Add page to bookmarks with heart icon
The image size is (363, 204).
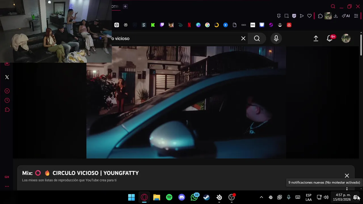pos(309,16)
